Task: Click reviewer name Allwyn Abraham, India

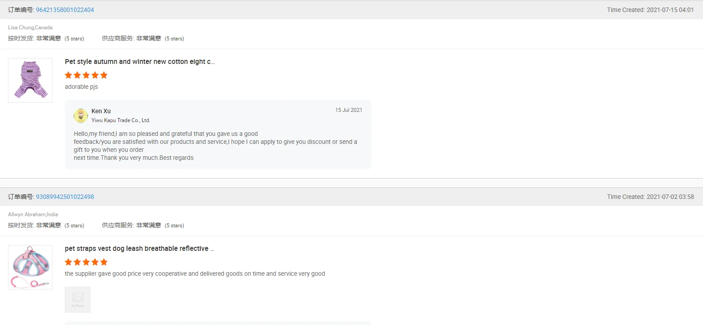Action: point(33,214)
